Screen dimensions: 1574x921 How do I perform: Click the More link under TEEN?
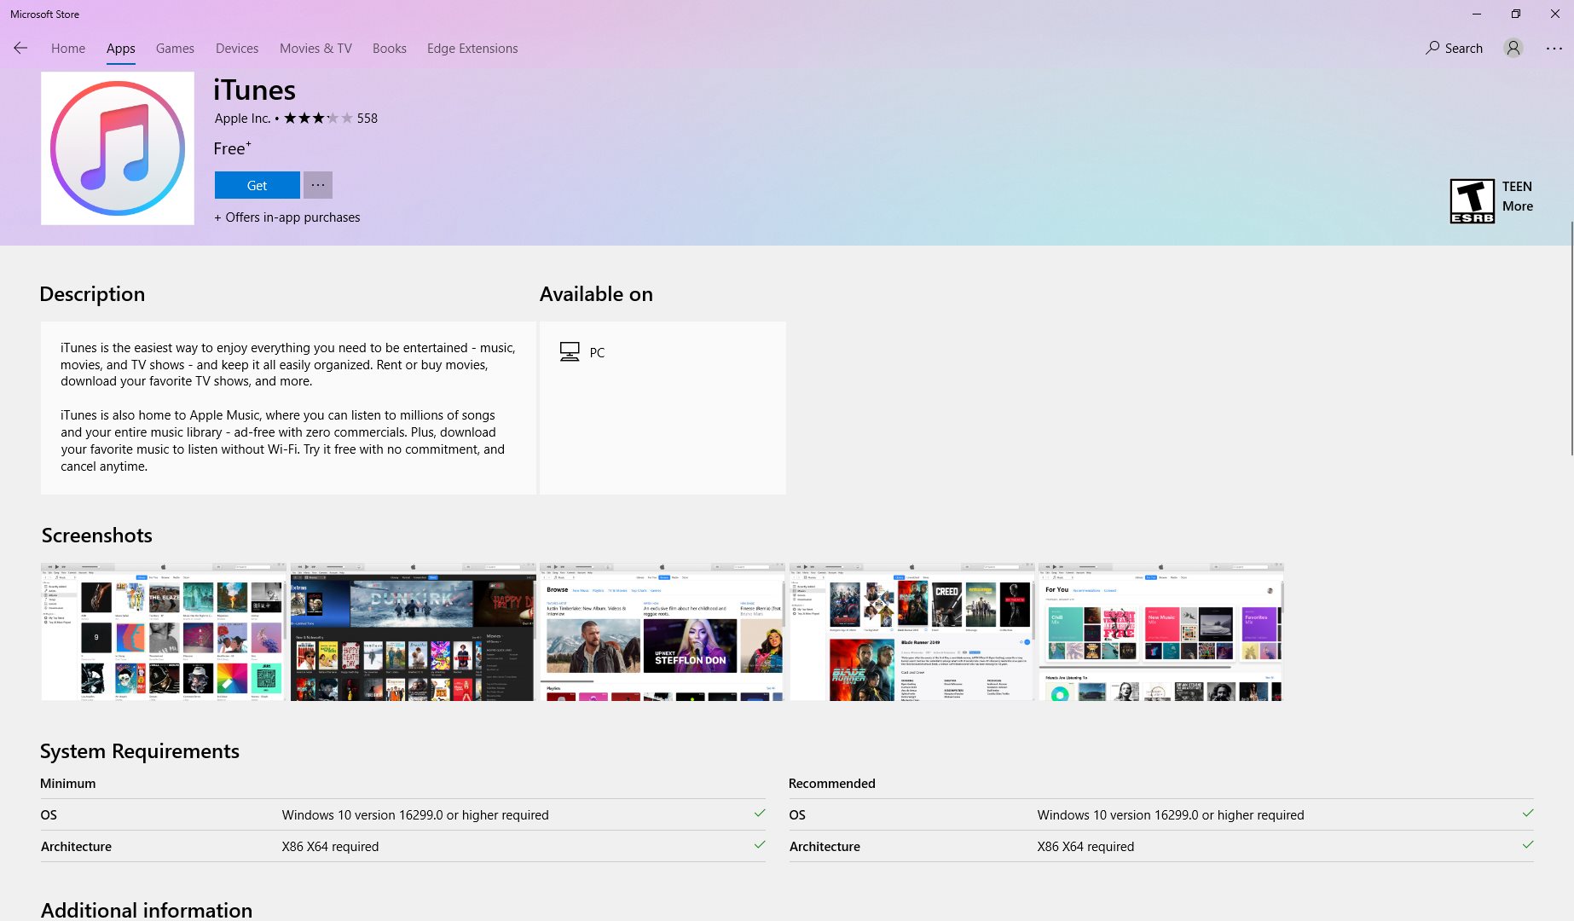point(1518,206)
